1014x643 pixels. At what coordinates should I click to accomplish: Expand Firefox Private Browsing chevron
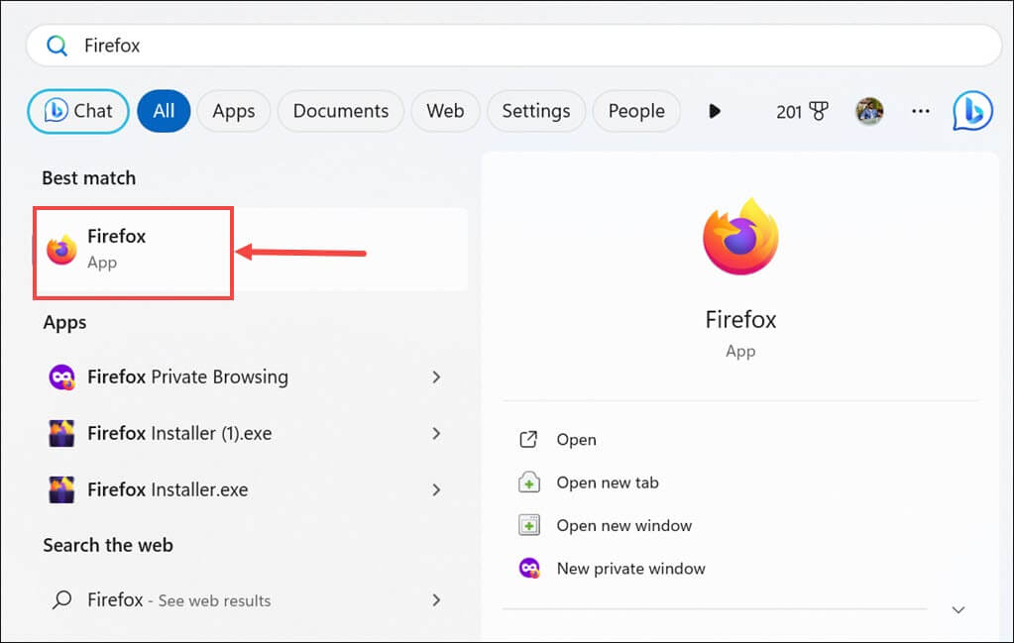436,376
